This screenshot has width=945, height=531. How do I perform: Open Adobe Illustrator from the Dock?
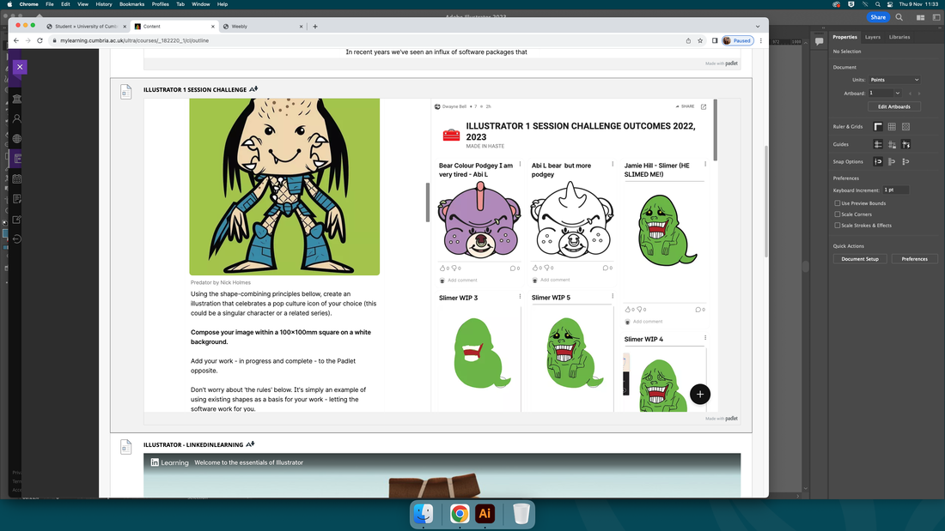coord(485,514)
